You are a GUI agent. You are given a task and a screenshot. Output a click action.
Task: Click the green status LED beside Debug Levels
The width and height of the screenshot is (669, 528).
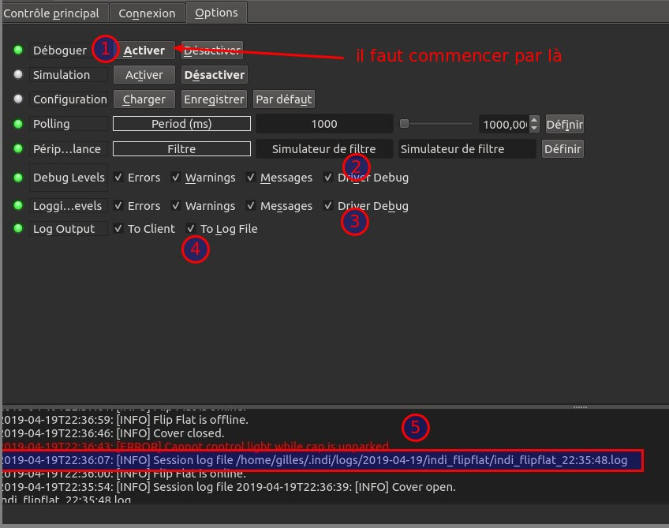(18, 177)
